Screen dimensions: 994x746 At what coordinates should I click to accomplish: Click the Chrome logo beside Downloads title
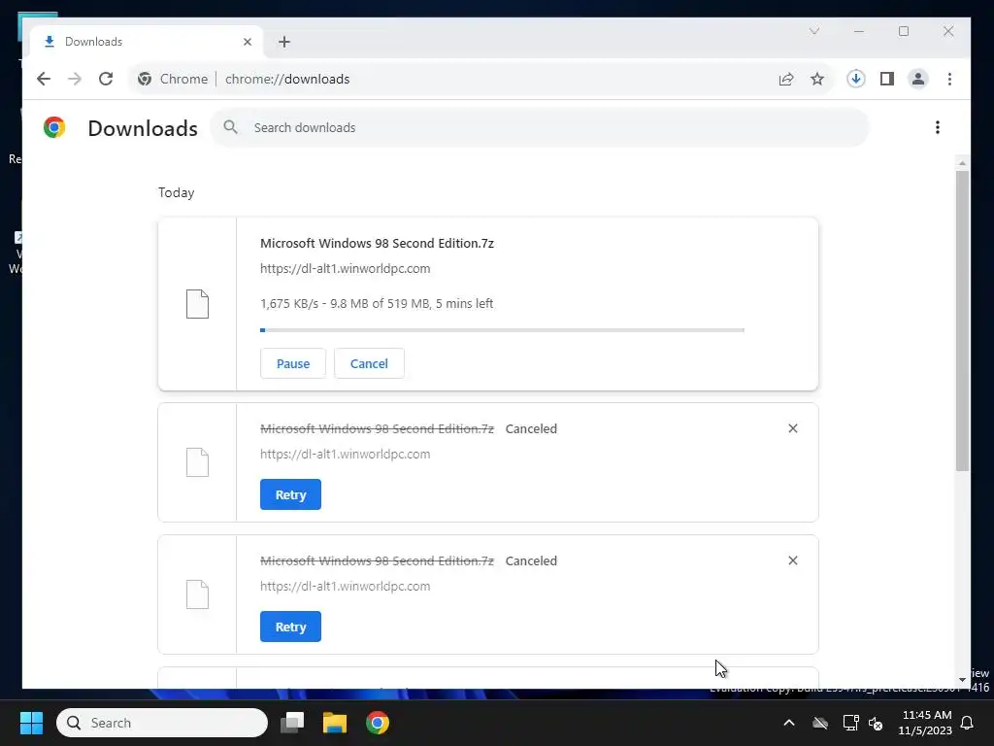pyautogui.click(x=54, y=127)
